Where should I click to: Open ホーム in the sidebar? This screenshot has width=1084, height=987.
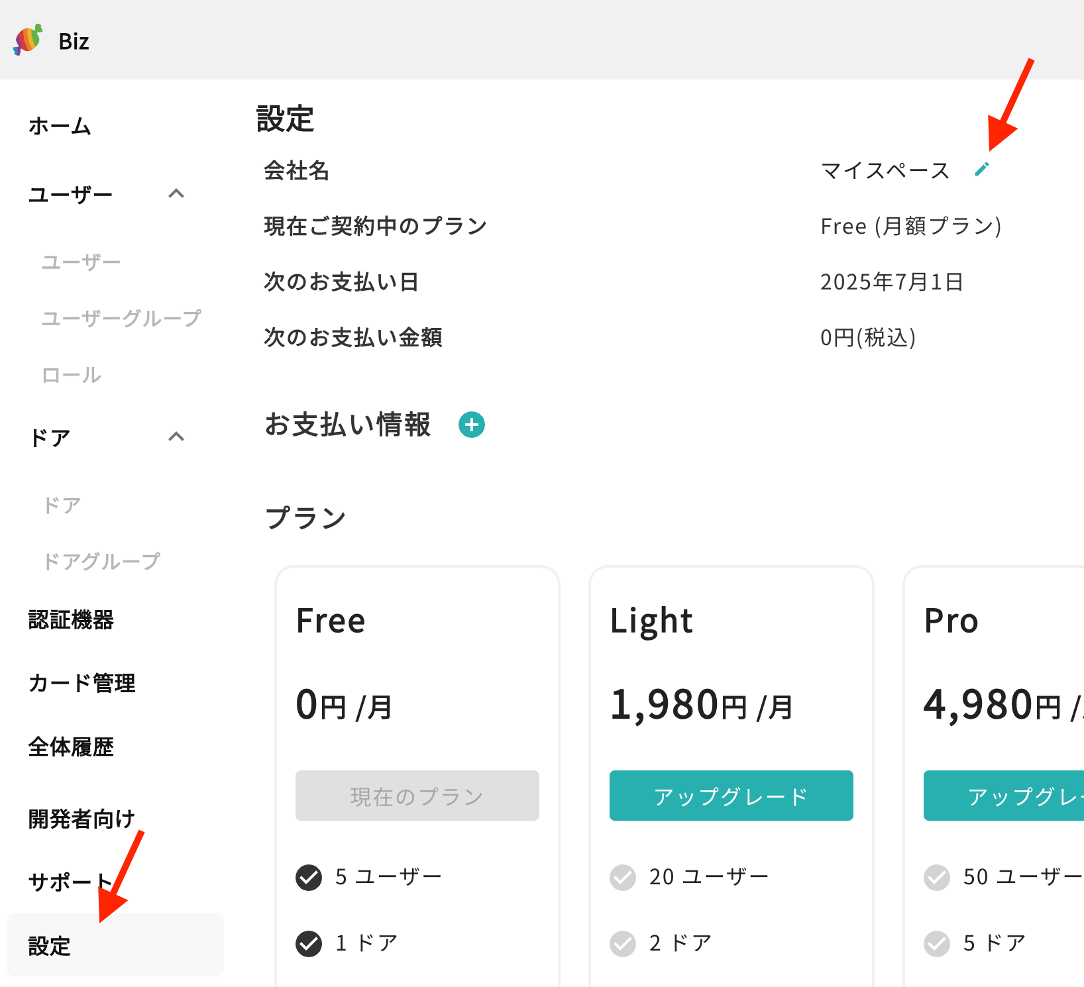[x=60, y=126]
